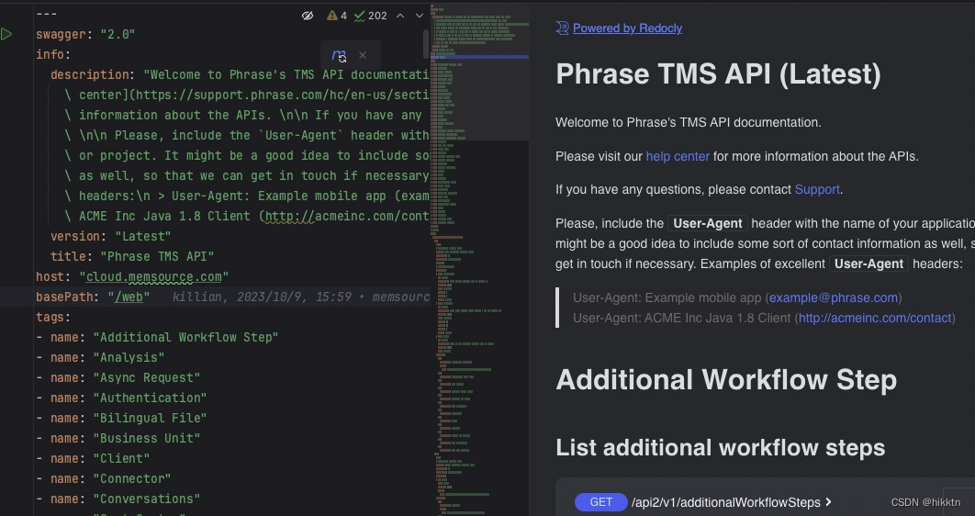Open the acmeinc.com/contact link in preview

click(875, 319)
